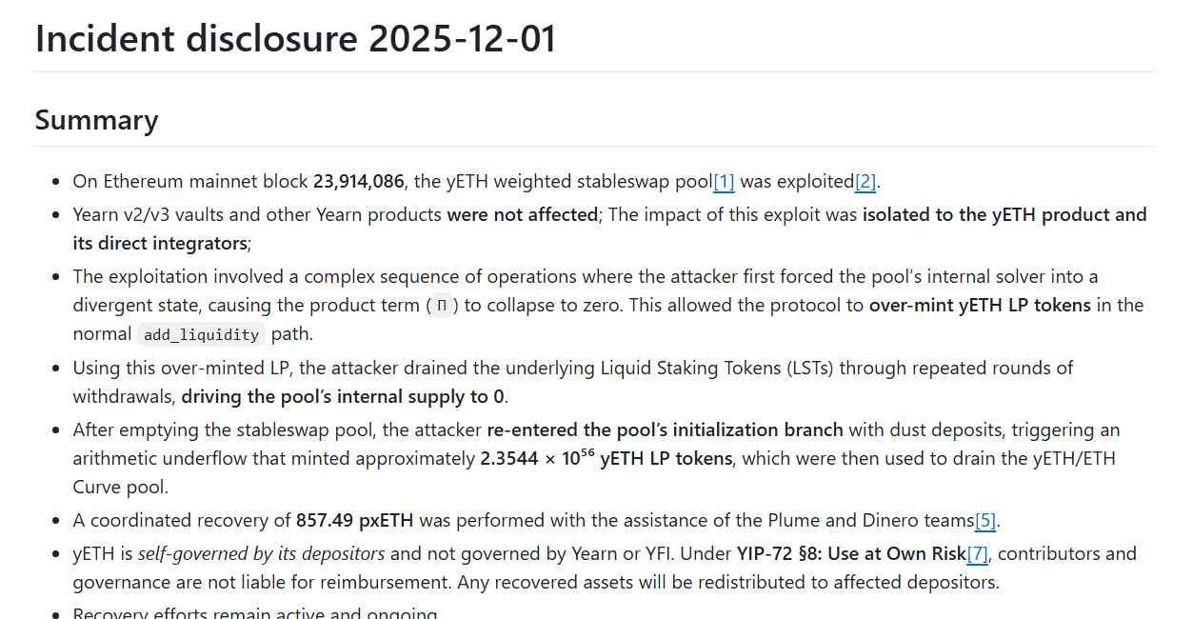The width and height of the screenshot is (1193, 619).
Task: Click "re-entered the pool's initialization branch" text
Action: click(666, 430)
